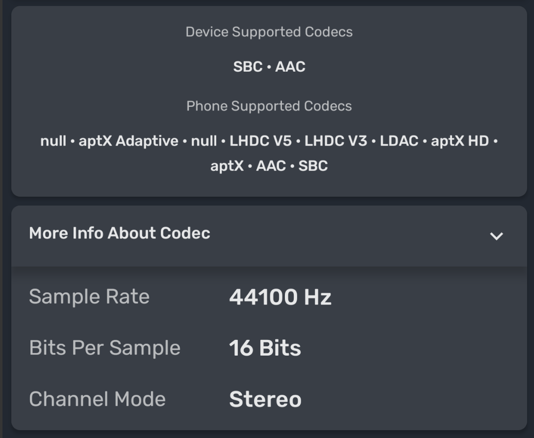Tap SBC at end of phone codecs
Screen dimensions: 534x438
pos(313,166)
